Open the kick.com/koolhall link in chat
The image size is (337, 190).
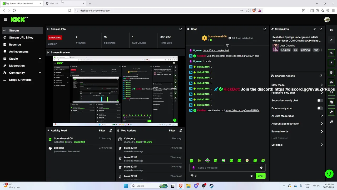(x=216, y=50)
